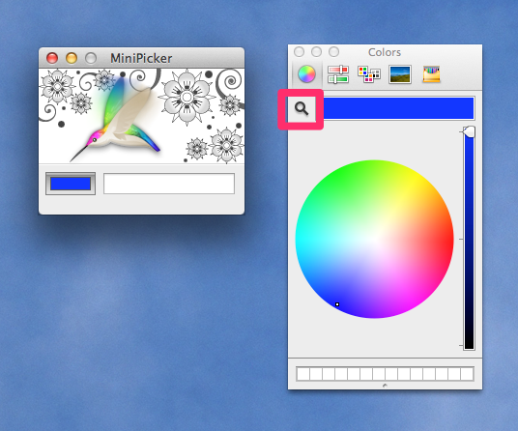Pick white at the color wheel center

[374, 239]
